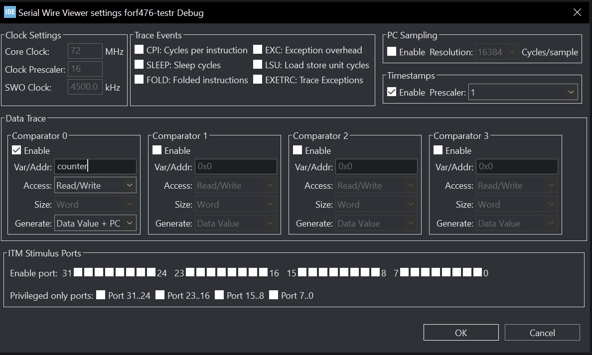This screenshot has width=592, height=355.
Task: Enable ITM stimulus port 0
Action: coord(477,272)
